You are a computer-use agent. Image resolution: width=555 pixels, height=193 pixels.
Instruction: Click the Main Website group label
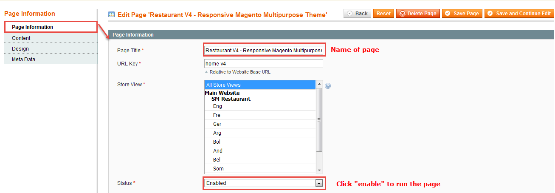tap(222, 93)
